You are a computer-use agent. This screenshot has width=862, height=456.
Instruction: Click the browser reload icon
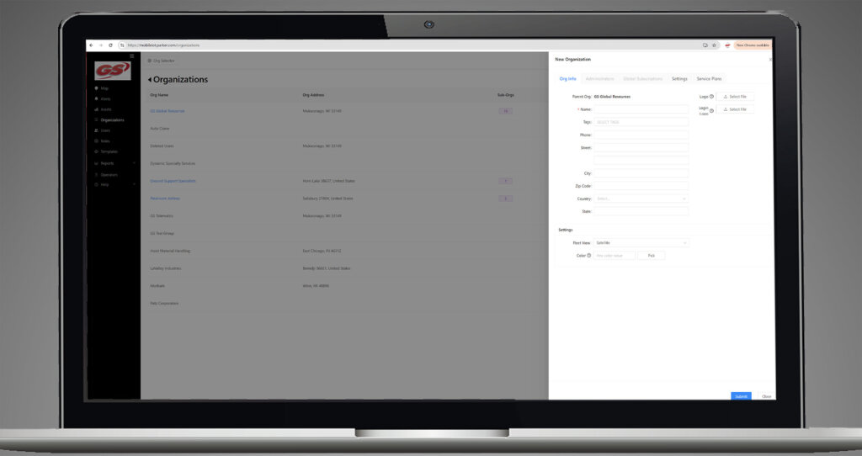(109, 45)
